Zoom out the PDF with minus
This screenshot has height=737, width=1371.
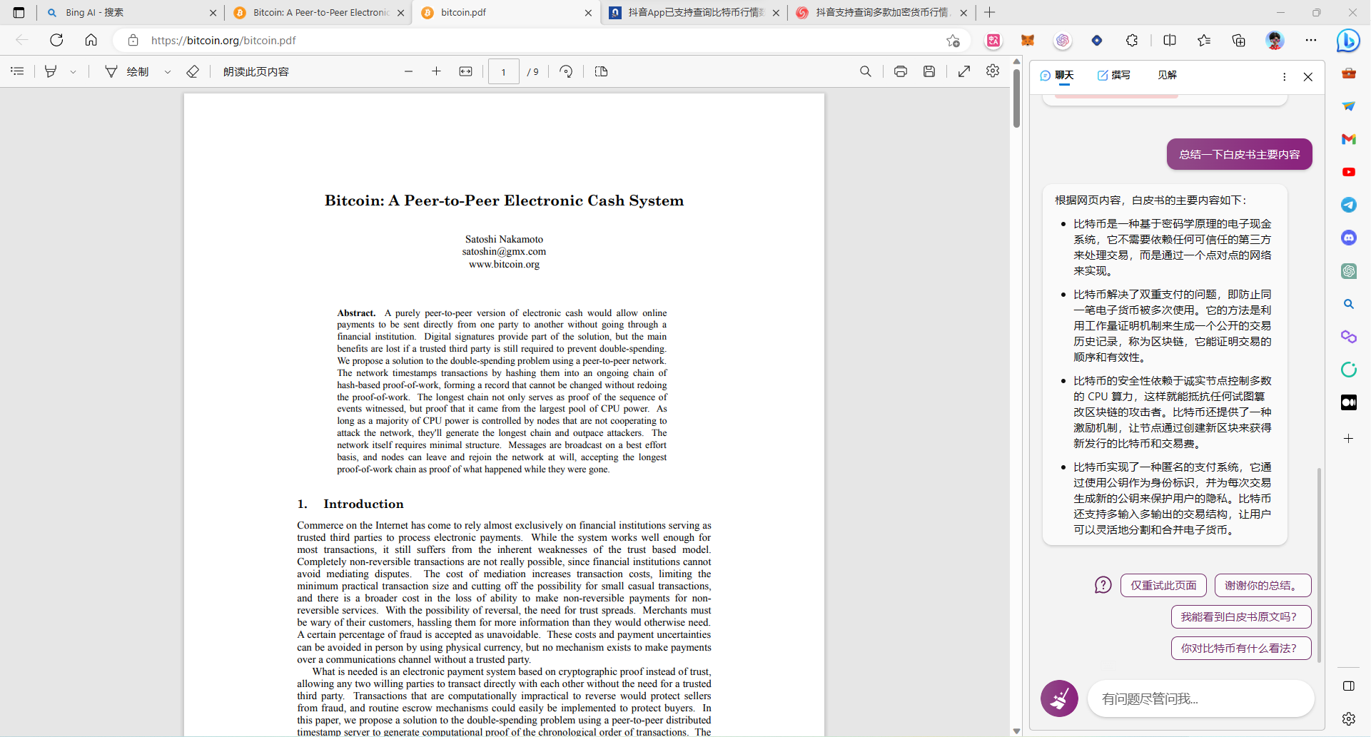coord(408,71)
